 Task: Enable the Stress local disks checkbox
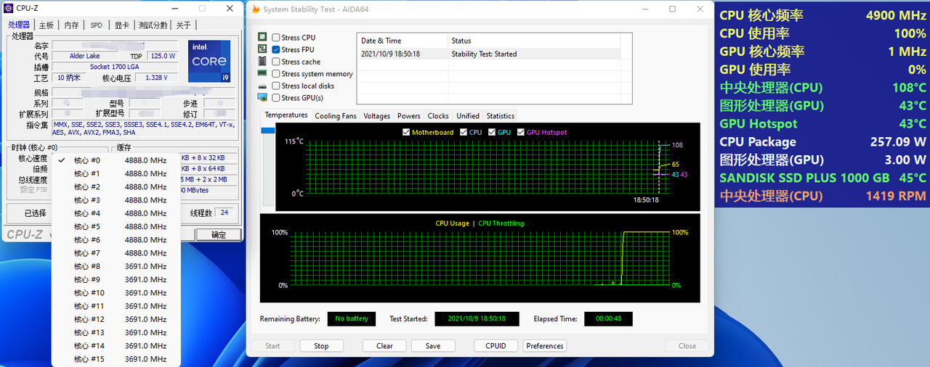pos(276,86)
